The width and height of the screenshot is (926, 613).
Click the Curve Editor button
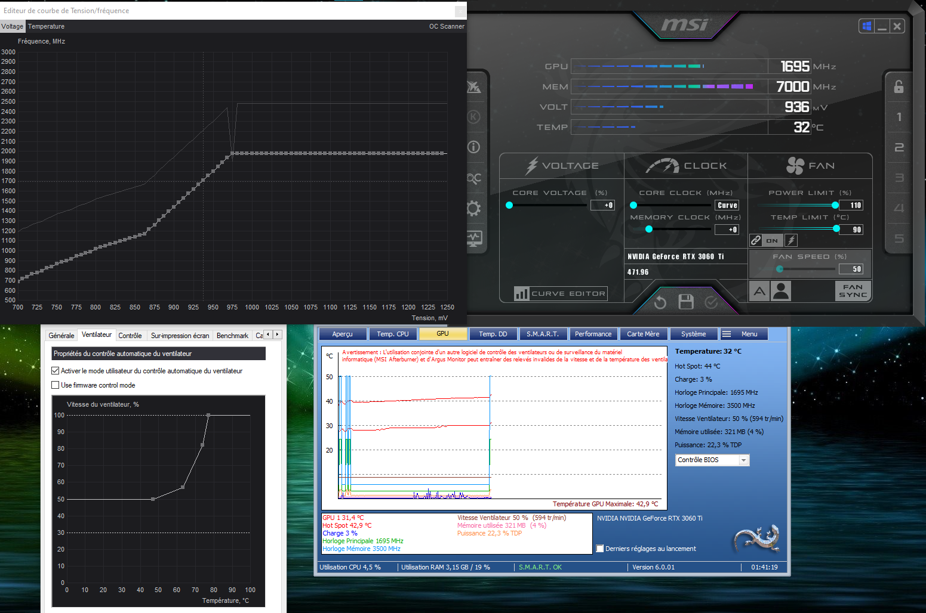point(561,293)
